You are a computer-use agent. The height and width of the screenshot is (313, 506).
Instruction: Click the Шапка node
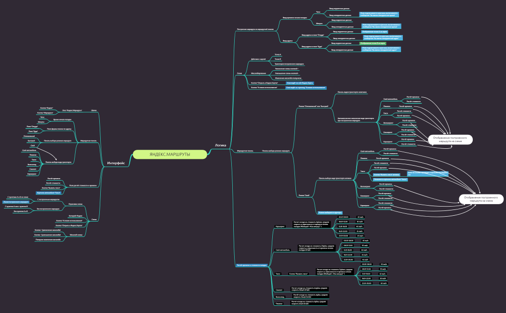click(x=94, y=110)
